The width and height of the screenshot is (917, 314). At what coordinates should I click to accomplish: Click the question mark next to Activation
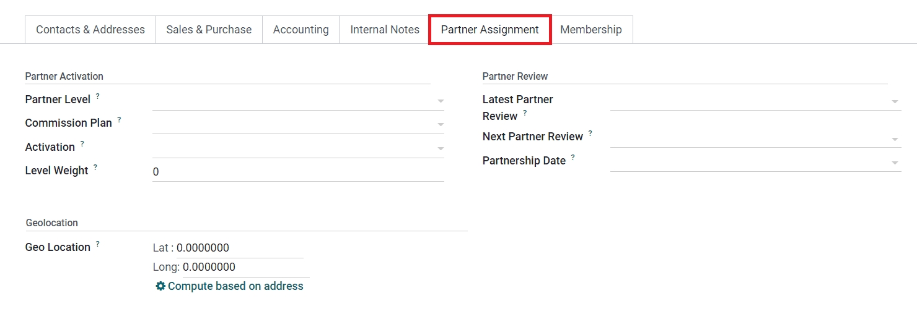pyautogui.click(x=82, y=144)
